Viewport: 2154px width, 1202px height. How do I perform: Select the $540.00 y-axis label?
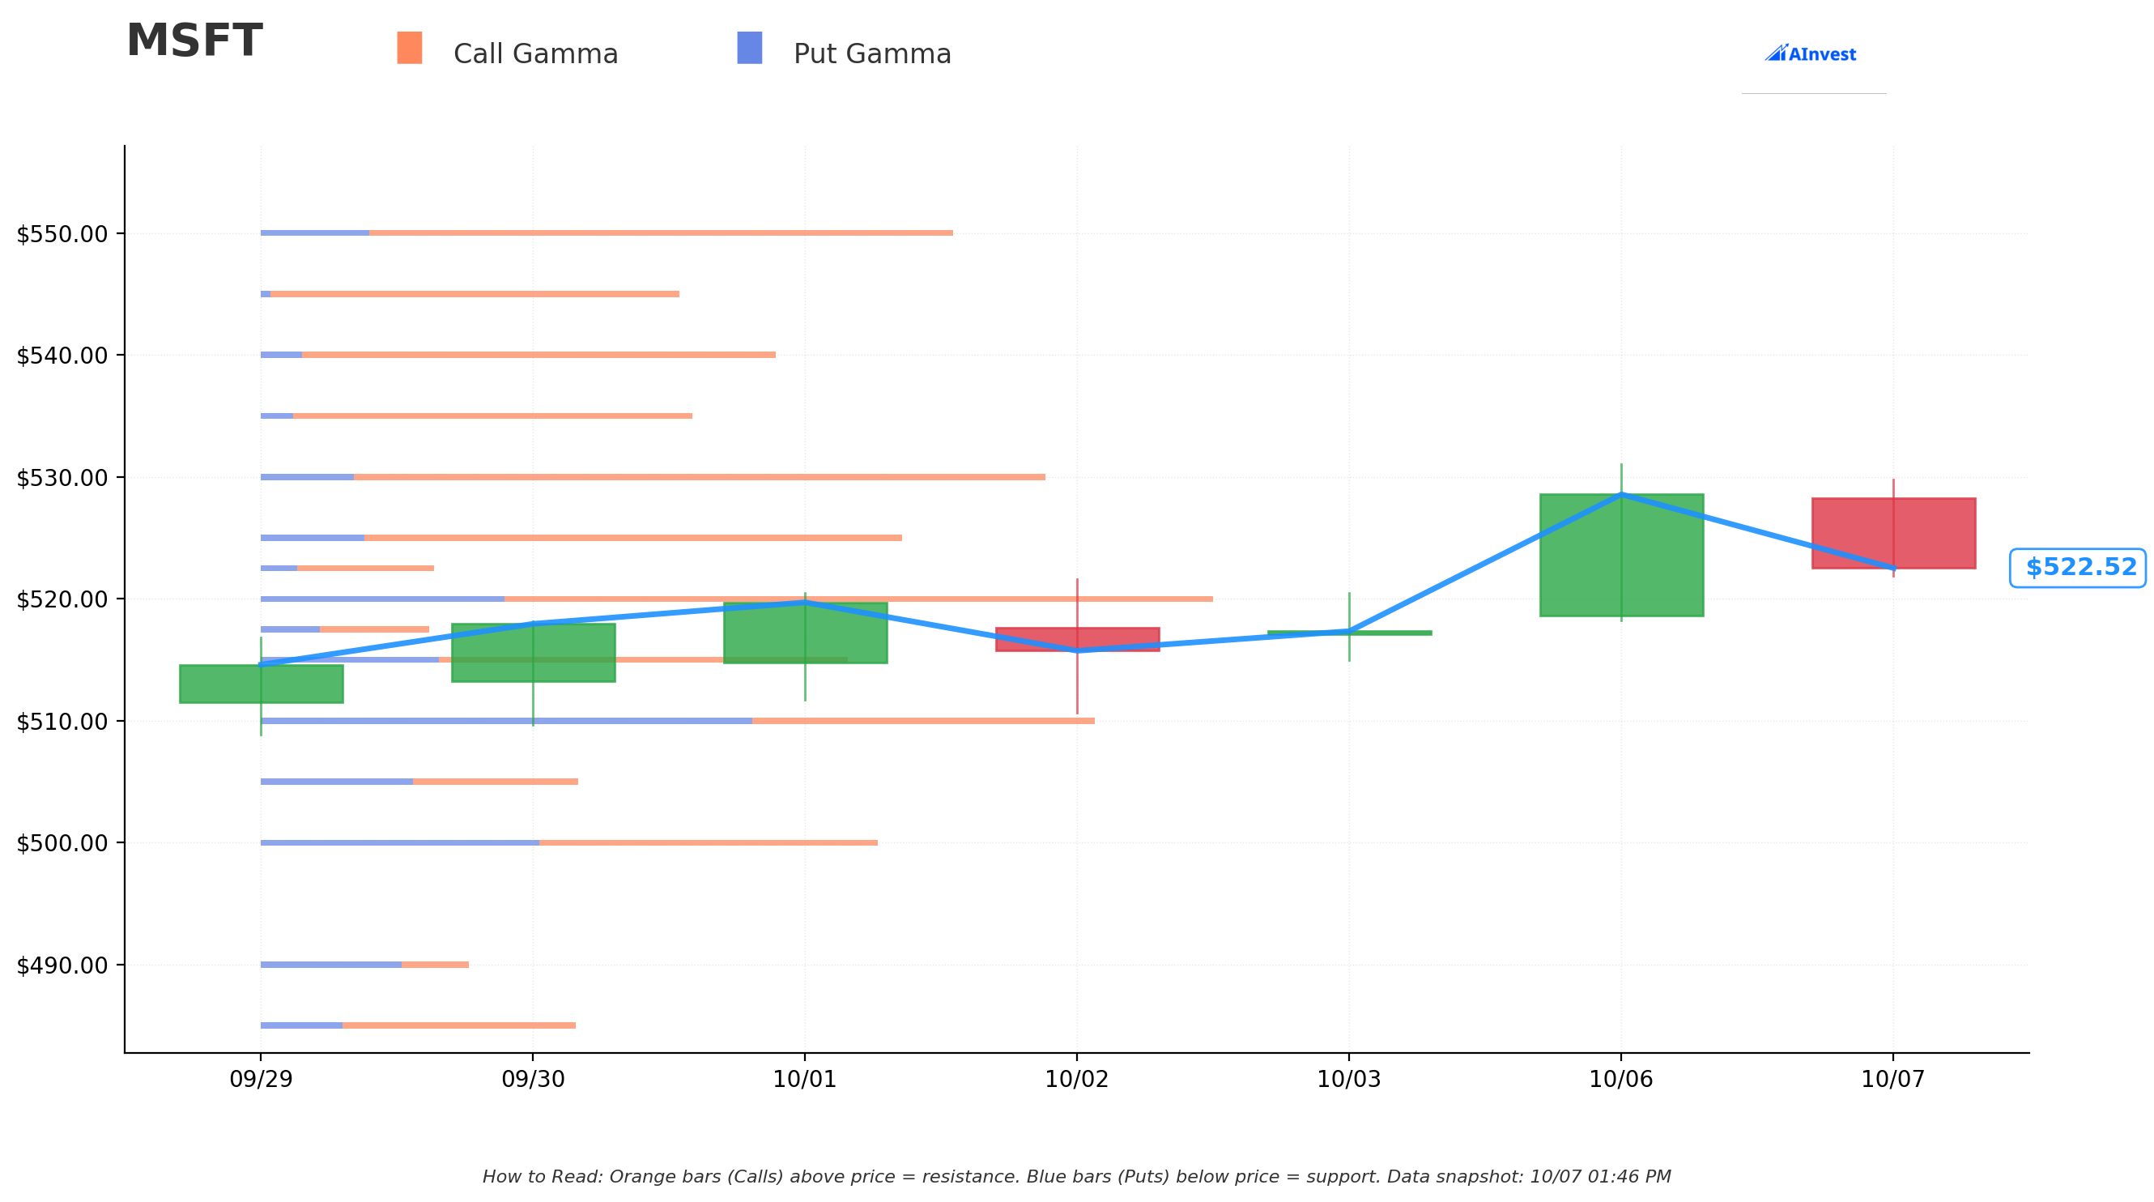coord(62,356)
